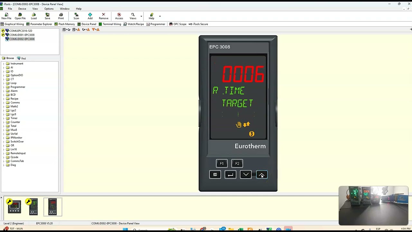
Task: Click the Print toolbar icon
Action: pyautogui.click(x=61, y=16)
